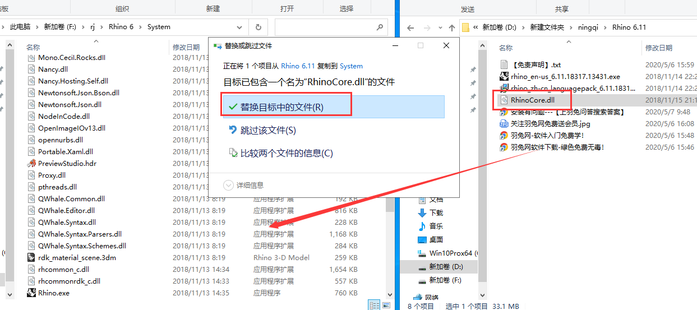Select the PreviewStudio.hdr file icon
Image resolution: width=697 pixels, height=310 pixels.
[x=32, y=163]
